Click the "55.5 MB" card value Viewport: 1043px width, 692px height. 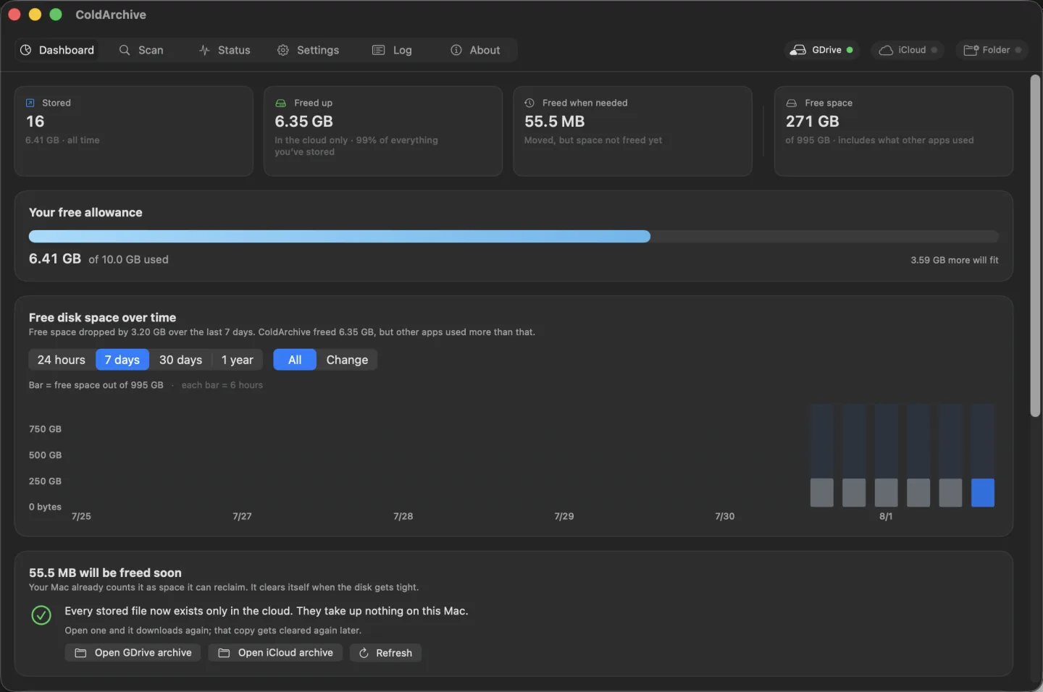click(555, 122)
